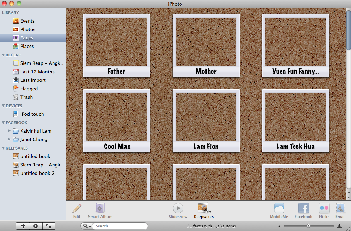Open Siem Reap keepsake book icon
Viewport: 351px width, 231px height.
[16, 165]
